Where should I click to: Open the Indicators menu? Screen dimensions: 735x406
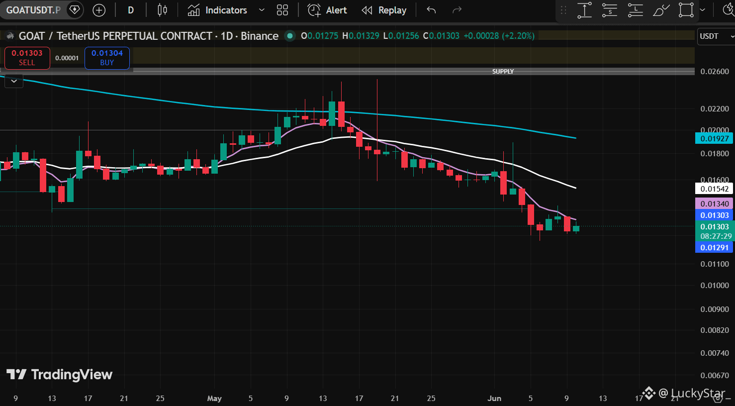[217, 10]
